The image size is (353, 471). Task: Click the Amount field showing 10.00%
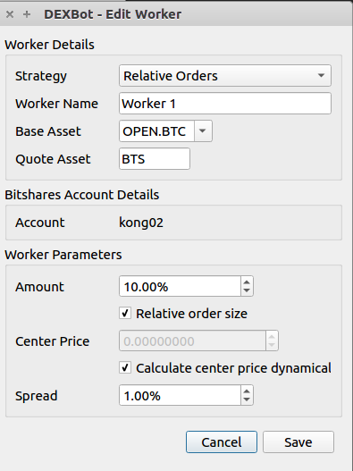coord(180,286)
